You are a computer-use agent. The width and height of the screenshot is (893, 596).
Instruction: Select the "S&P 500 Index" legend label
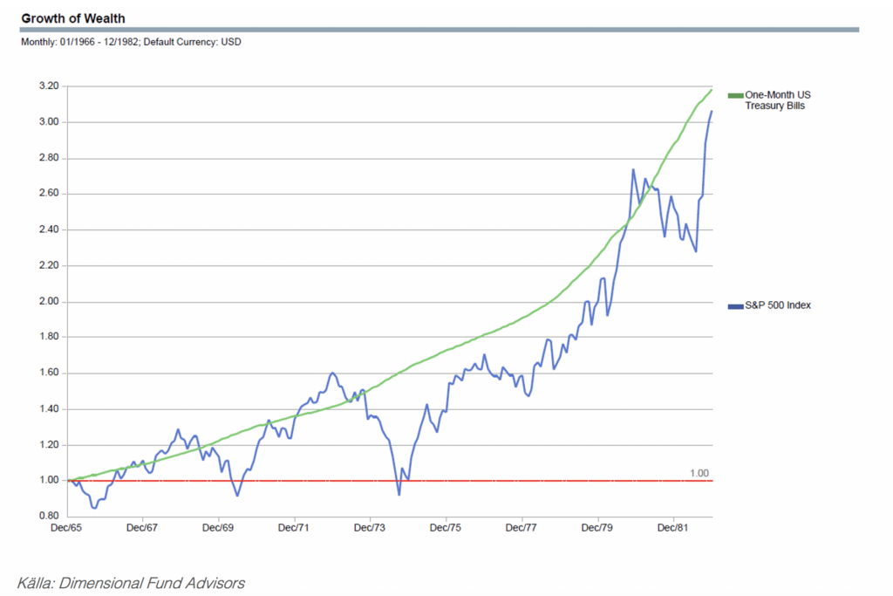point(775,305)
